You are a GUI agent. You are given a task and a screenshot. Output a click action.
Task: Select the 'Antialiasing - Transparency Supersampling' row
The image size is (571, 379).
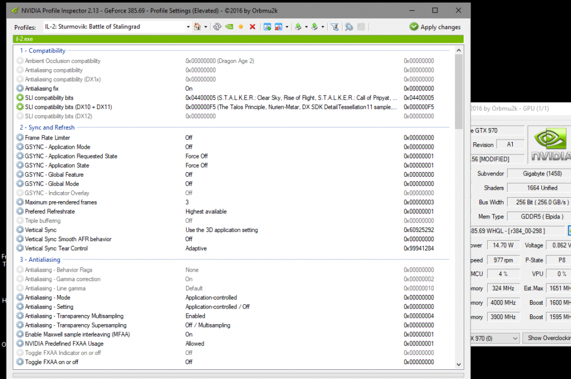(x=233, y=325)
